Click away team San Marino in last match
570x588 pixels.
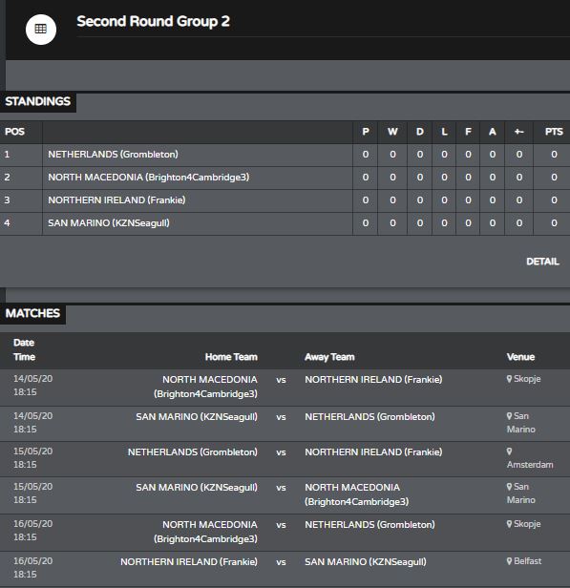click(x=366, y=561)
